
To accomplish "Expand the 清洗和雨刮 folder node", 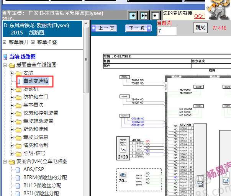I will [11, 145].
